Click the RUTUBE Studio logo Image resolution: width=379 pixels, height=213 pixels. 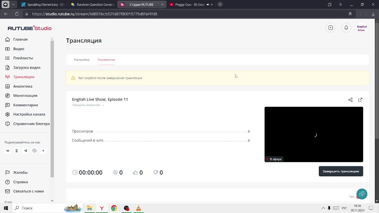point(30,28)
